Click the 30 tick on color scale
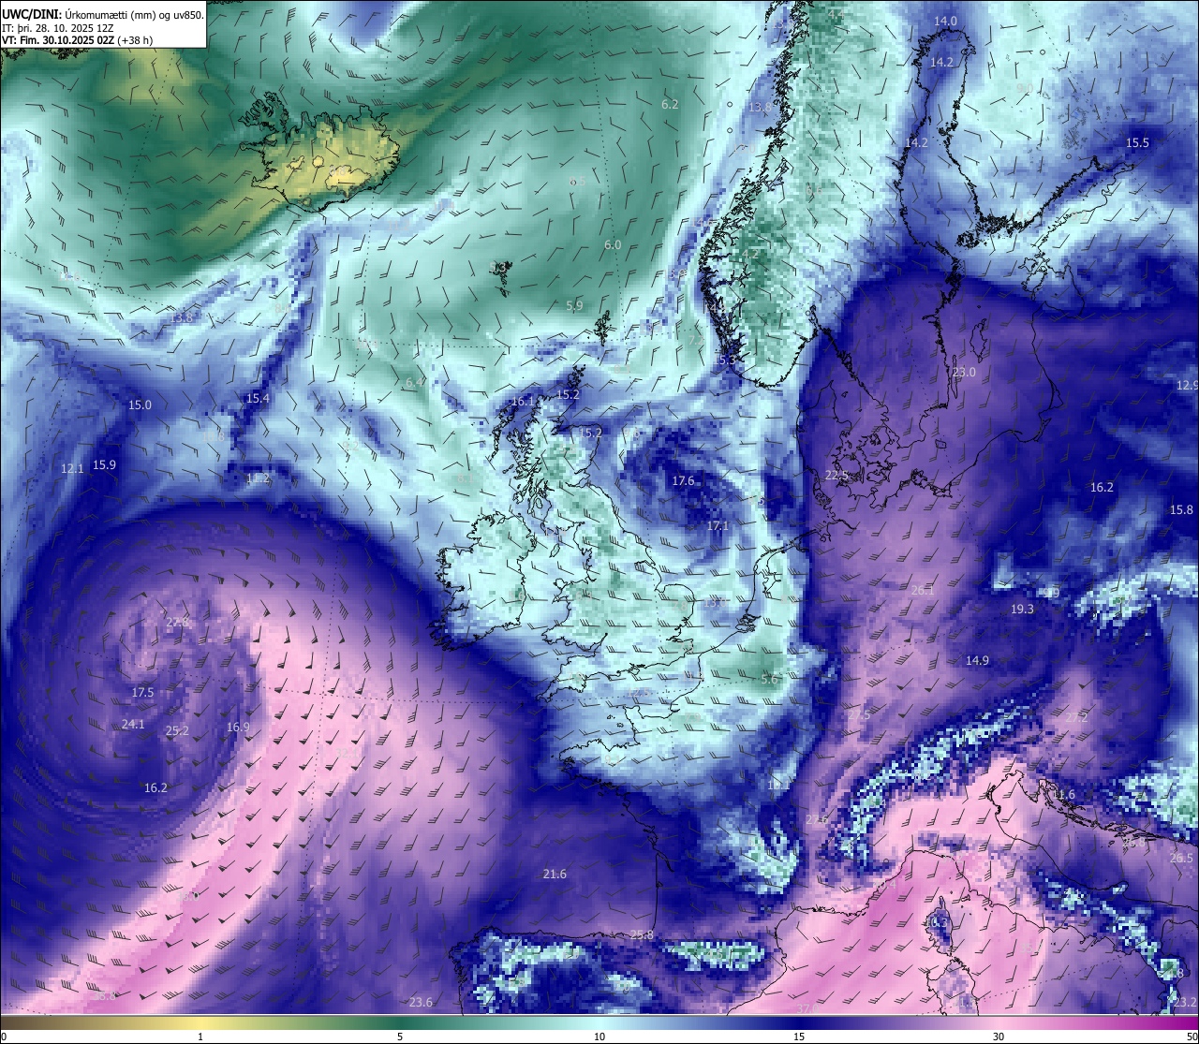1199x1044 pixels. [999, 1037]
